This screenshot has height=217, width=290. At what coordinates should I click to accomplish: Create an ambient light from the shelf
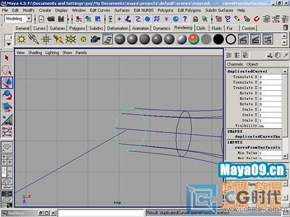[x=21, y=39]
